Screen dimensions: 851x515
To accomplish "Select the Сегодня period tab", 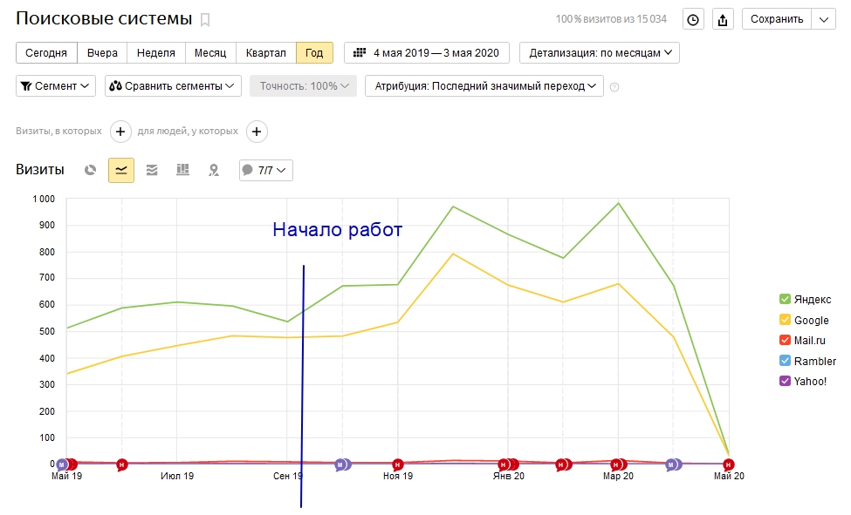I will point(46,53).
